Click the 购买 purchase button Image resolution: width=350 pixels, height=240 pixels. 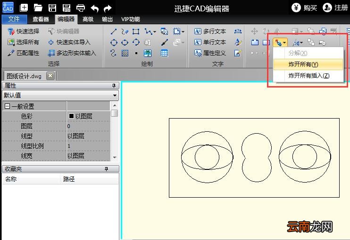point(304,8)
